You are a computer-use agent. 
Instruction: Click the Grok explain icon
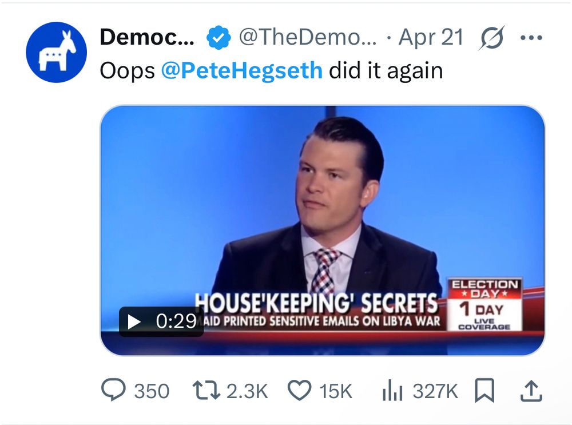(490, 38)
